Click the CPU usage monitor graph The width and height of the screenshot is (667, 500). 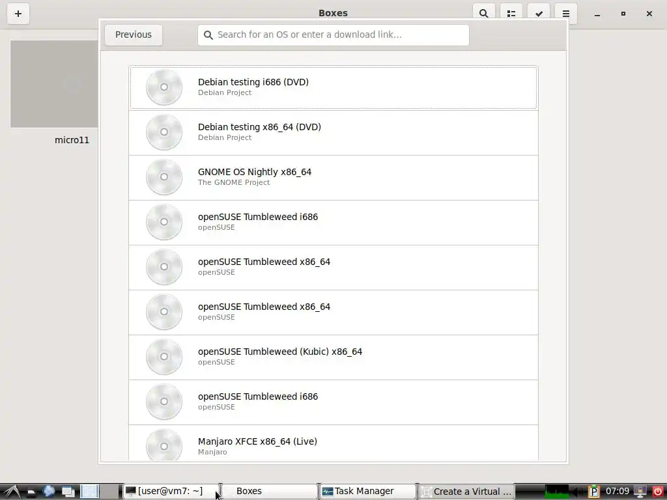pyautogui.click(x=557, y=492)
